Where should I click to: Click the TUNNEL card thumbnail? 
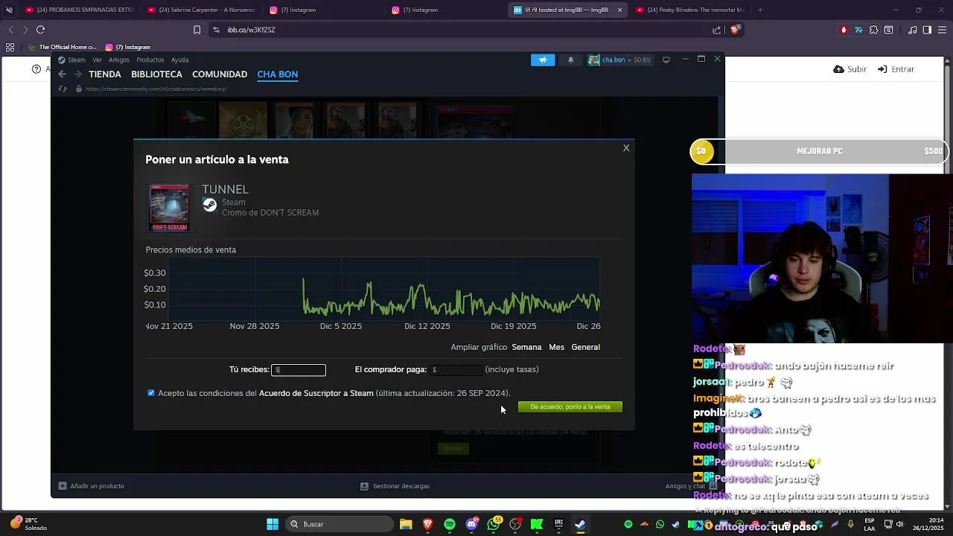[169, 208]
